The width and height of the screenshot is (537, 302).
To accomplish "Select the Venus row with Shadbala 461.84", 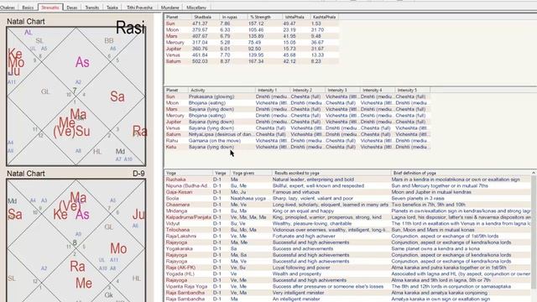I will 252,55.
